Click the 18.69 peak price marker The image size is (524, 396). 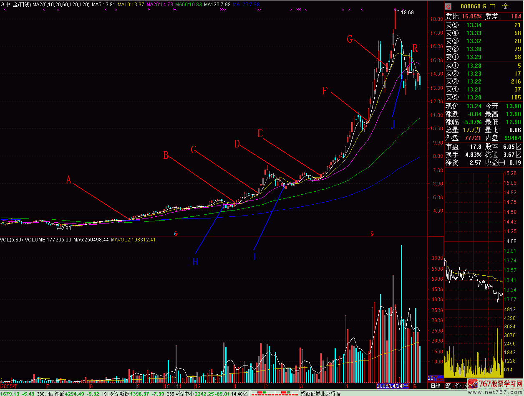point(407,13)
